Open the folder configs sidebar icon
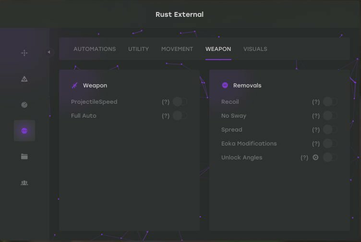 click(x=24, y=157)
